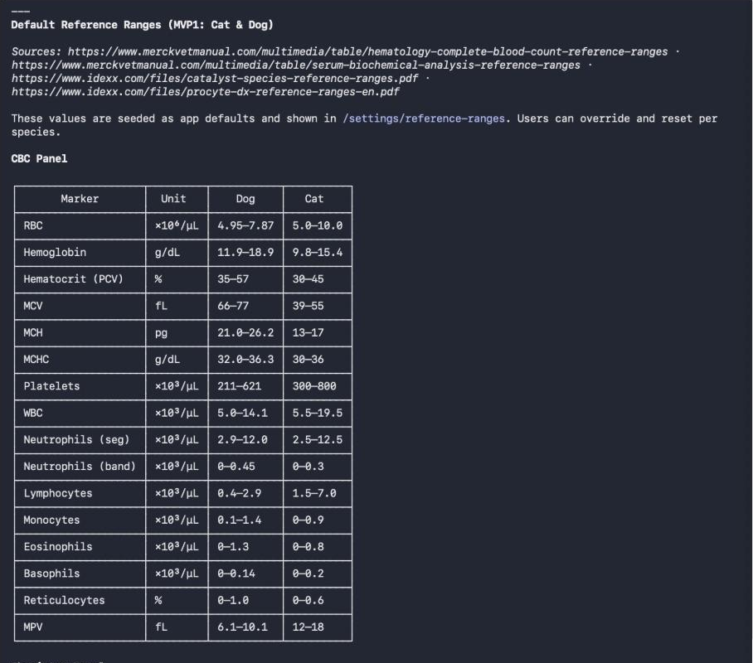Click Neutrophils seg dog value 2.9–12.0

[242, 440]
